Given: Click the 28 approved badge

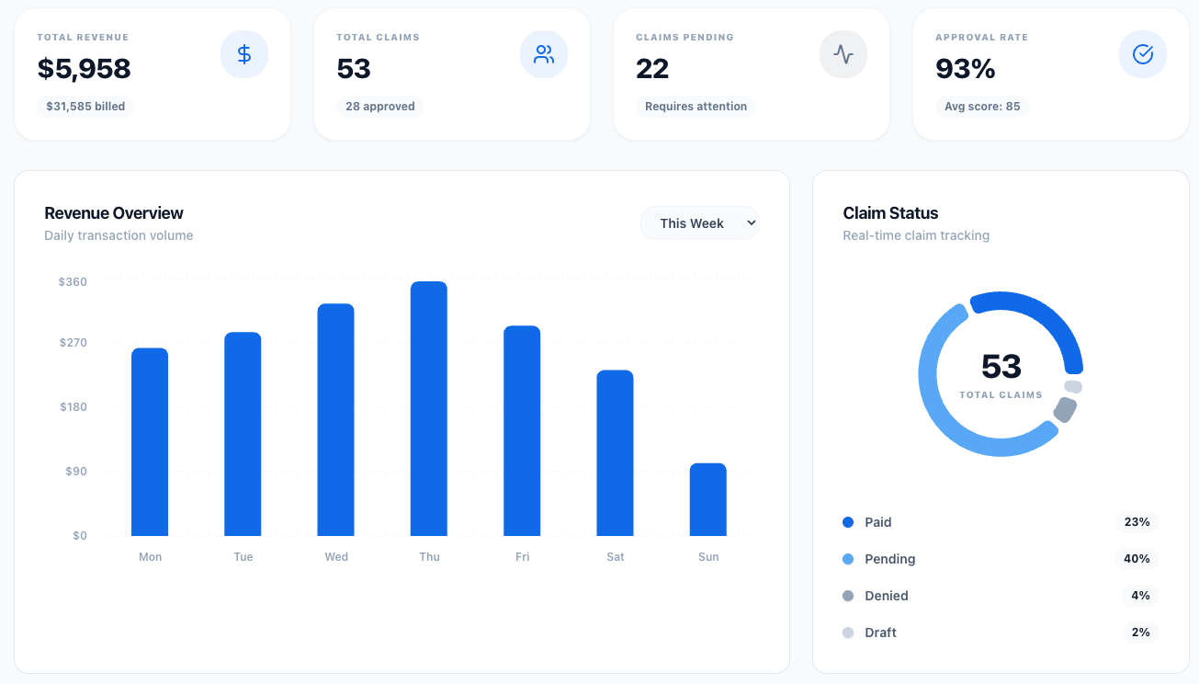Looking at the screenshot, I should (x=379, y=106).
